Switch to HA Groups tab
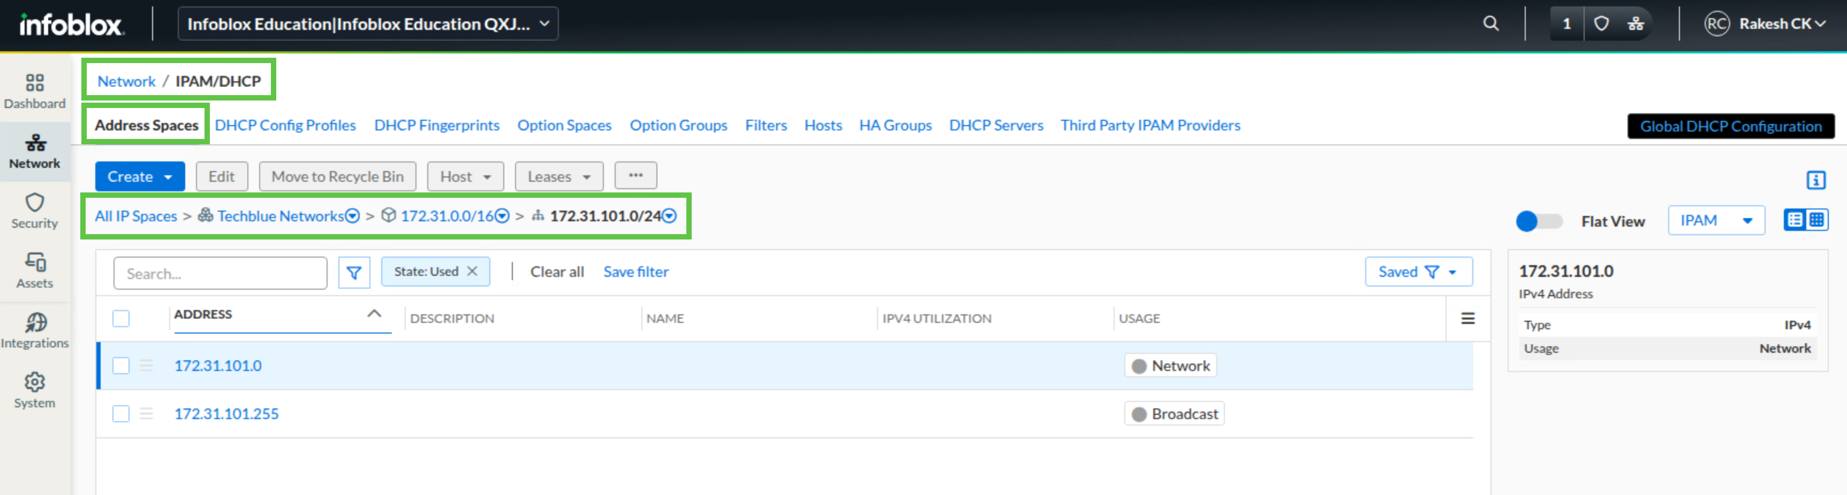1847x495 pixels. [896, 126]
